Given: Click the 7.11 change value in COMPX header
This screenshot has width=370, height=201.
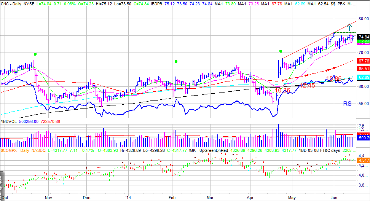Looking at the screenshot, I should click(x=73, y=150).
